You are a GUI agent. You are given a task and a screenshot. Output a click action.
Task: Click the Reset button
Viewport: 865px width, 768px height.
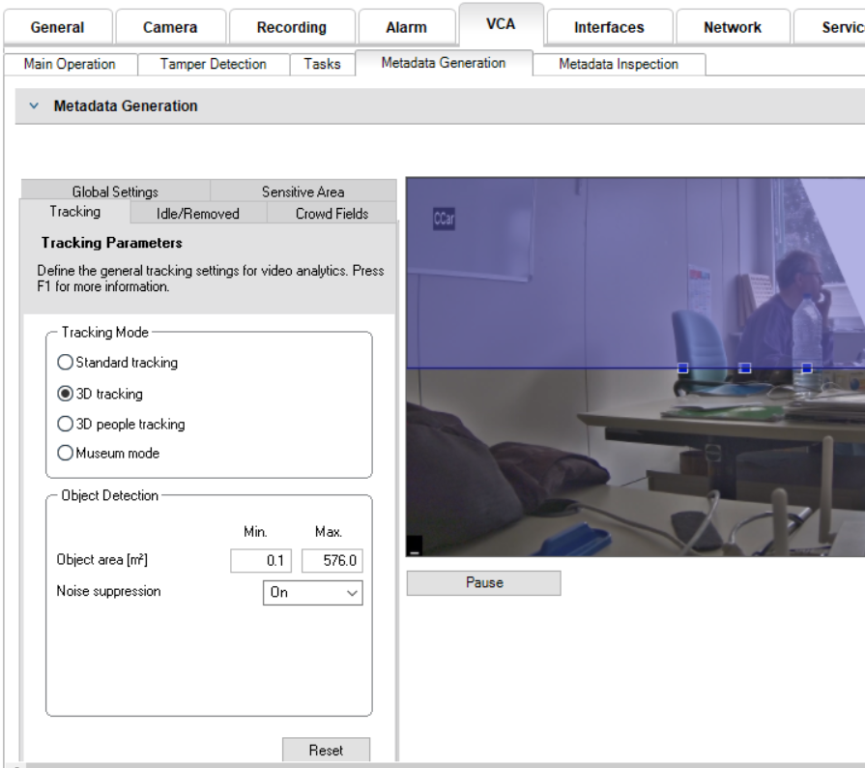[326, 751]
